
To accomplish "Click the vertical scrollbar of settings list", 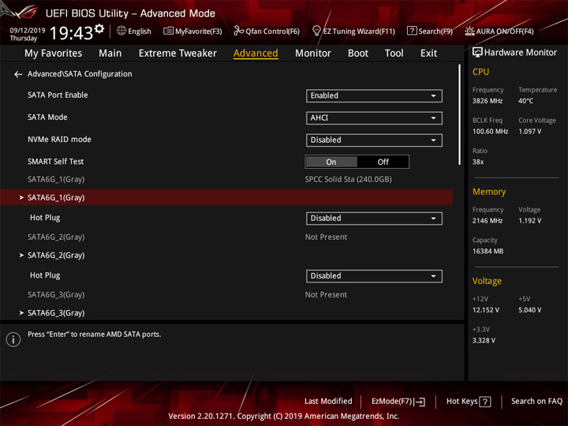I will pyautogui.click(x=459, y=115).
